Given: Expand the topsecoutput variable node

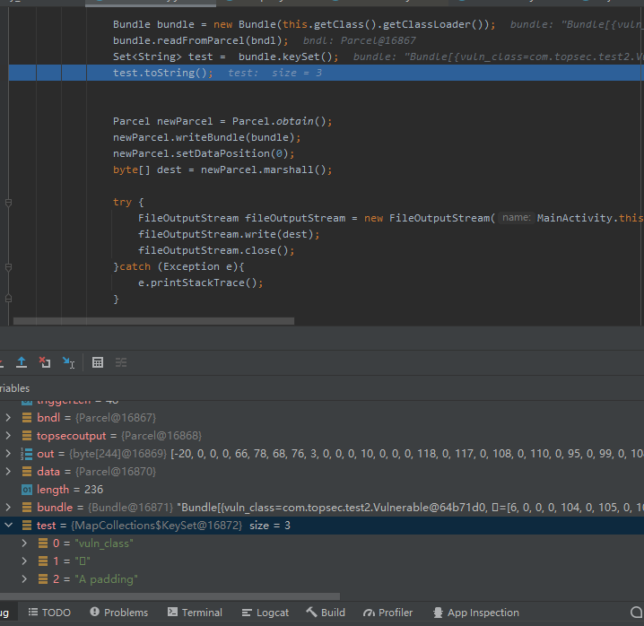Looking at the screenshot, I should pyautogui.click(x=8, y=435).
